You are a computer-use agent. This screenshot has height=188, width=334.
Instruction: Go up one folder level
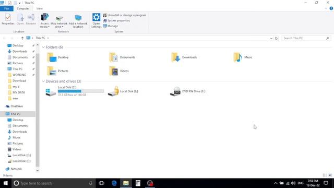coord(22,38)
